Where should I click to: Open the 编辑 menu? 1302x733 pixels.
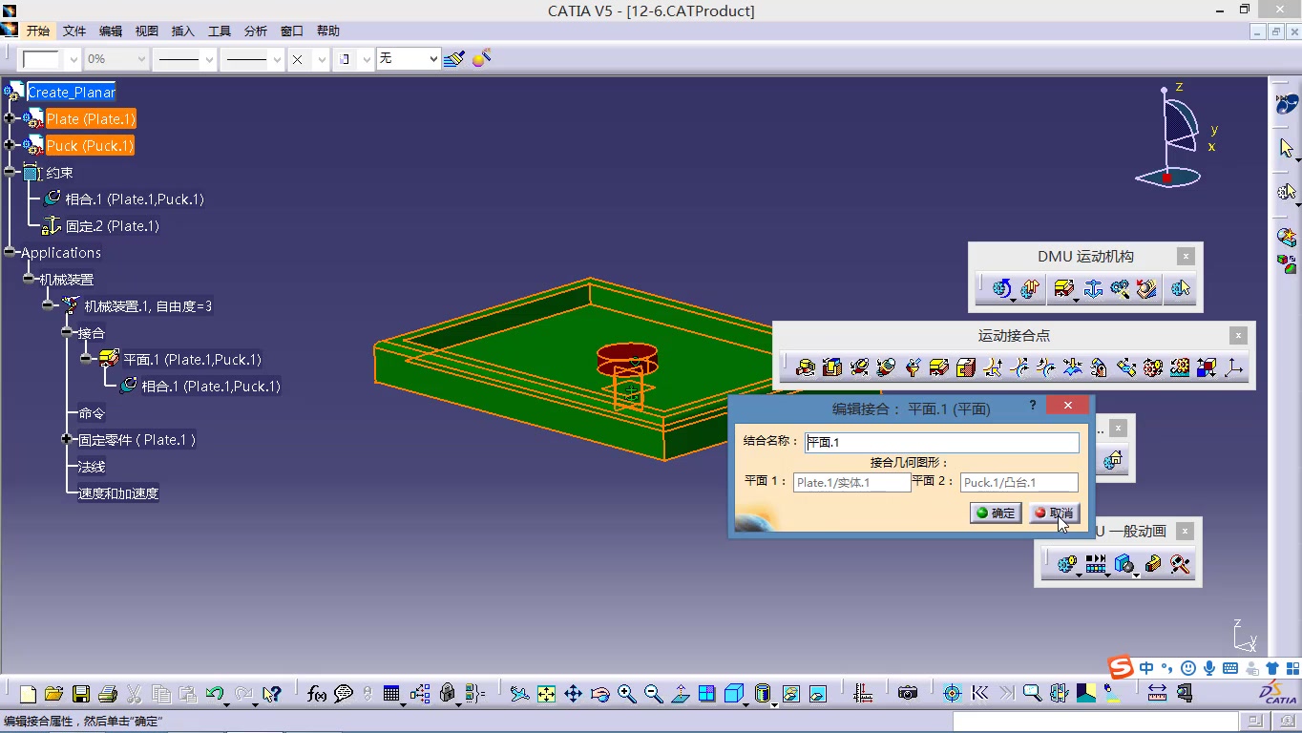point(111,31)
